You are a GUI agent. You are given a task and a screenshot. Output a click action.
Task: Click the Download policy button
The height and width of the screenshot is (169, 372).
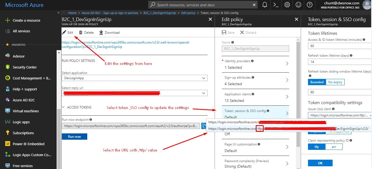pyautogui.click(x=109, y=32)
